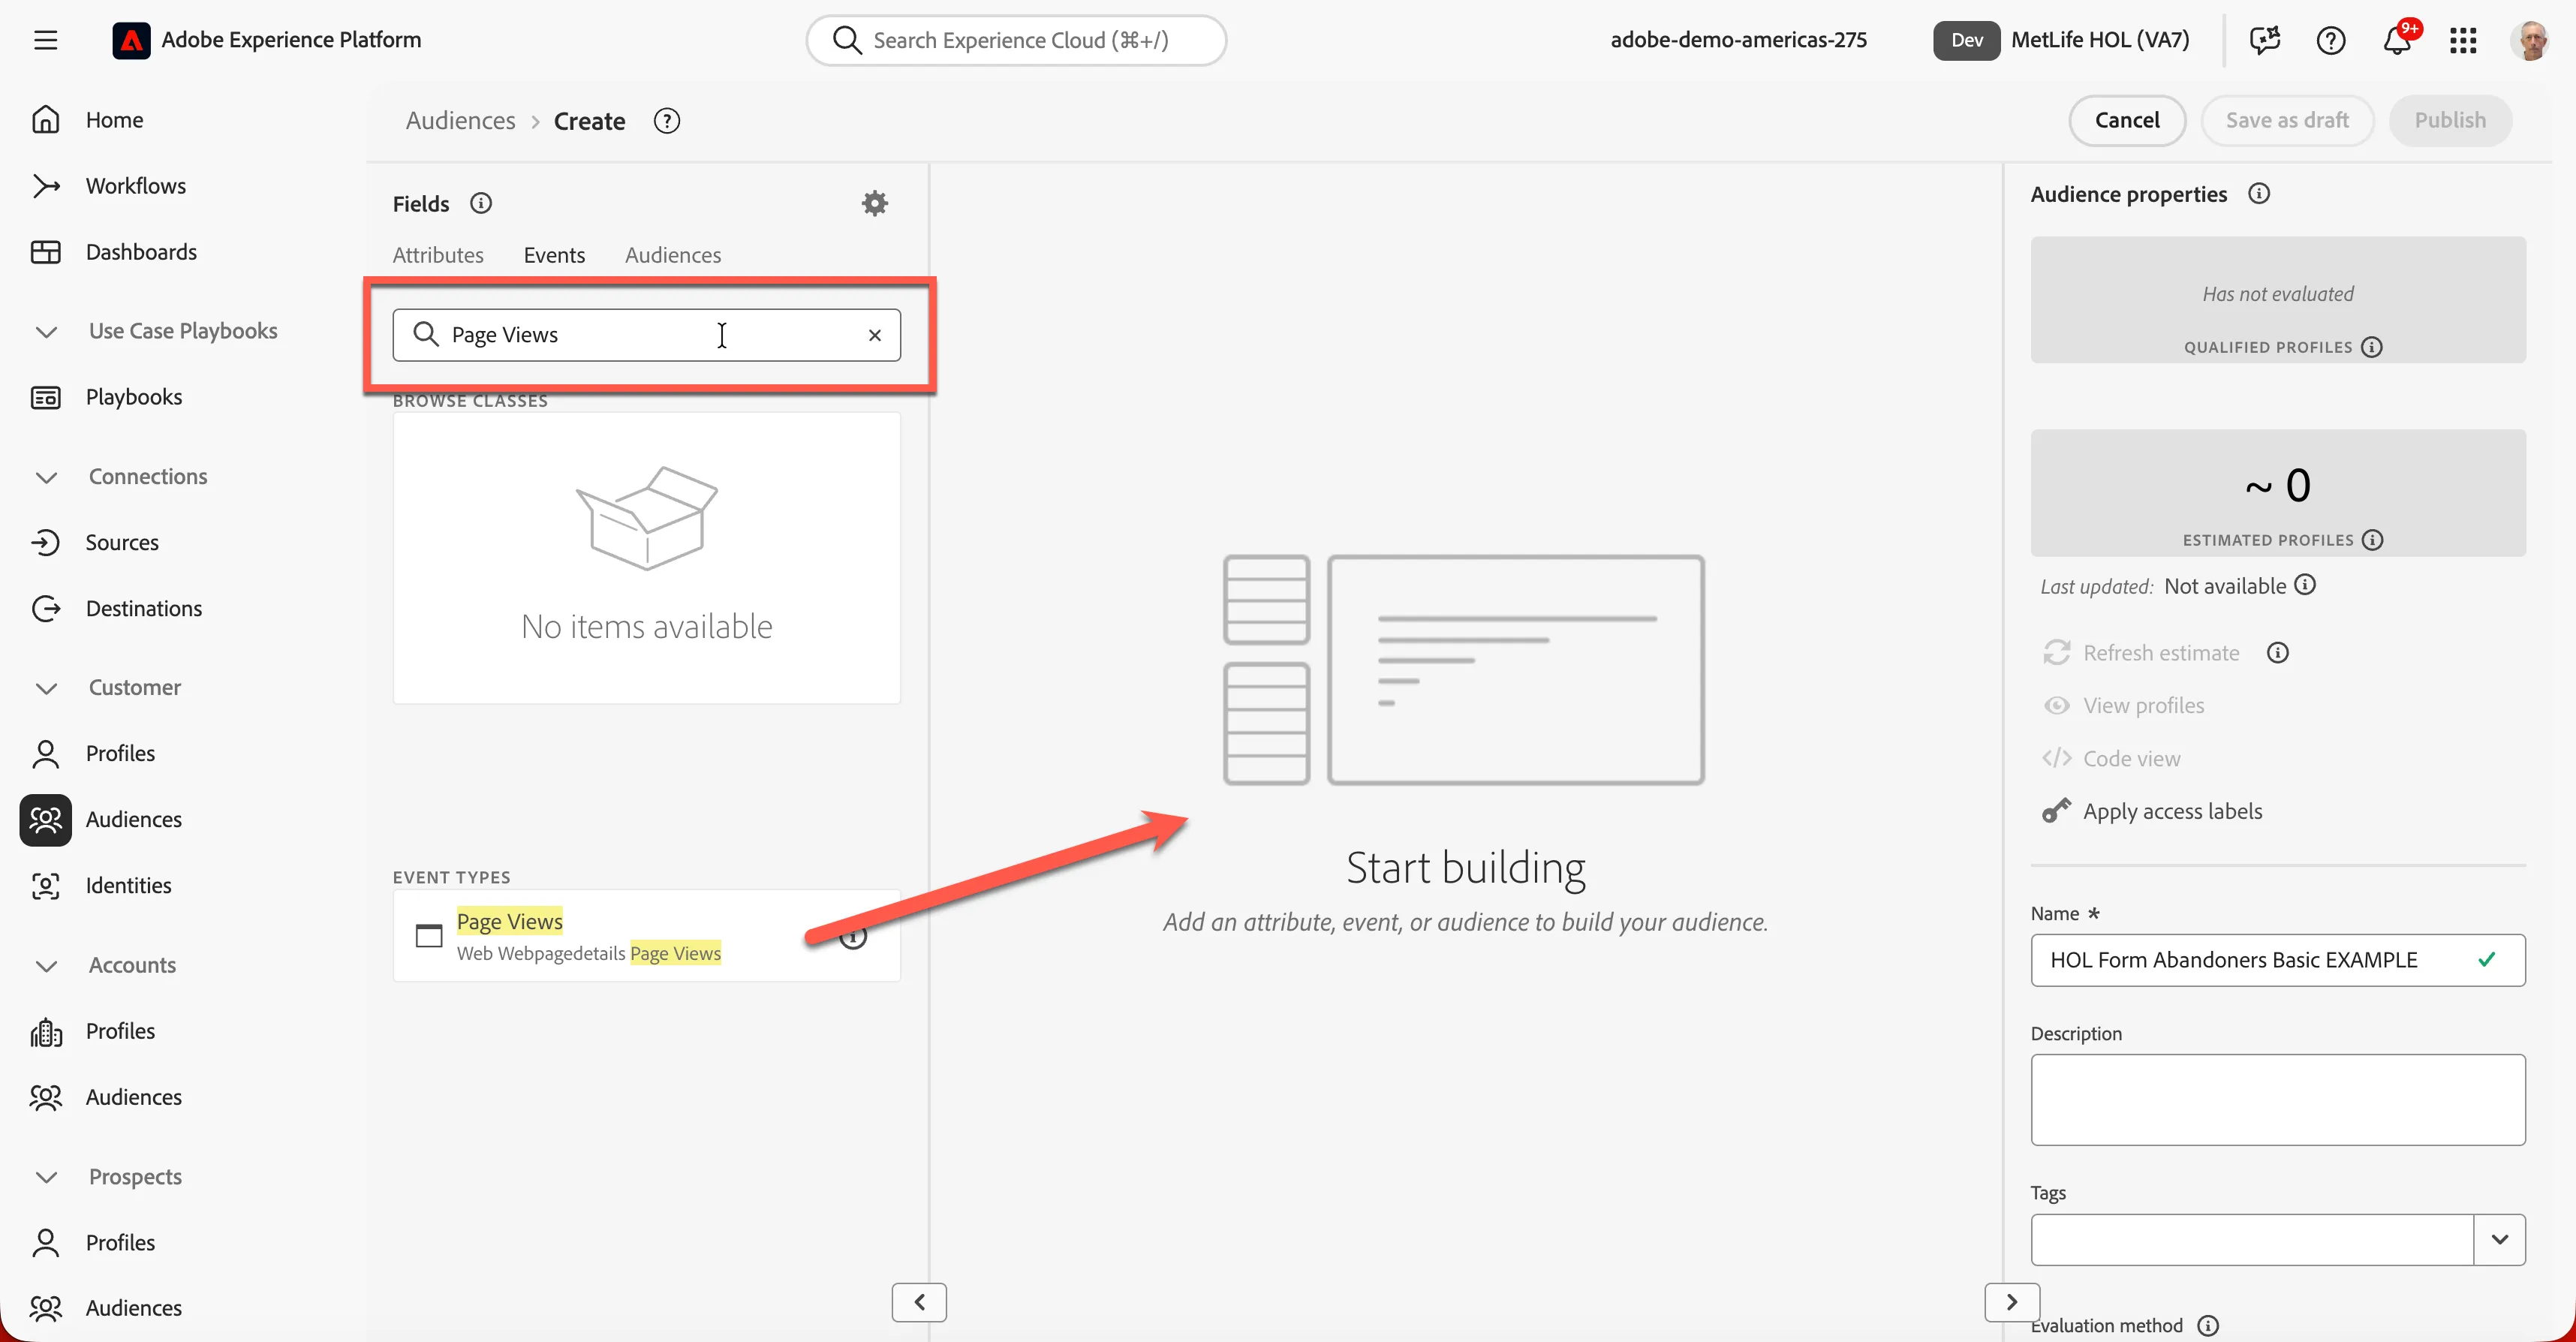Screen dimensions: 2576x1342
Task: Click help icon beside Create breadcrumb
Action: coord(667,121)
